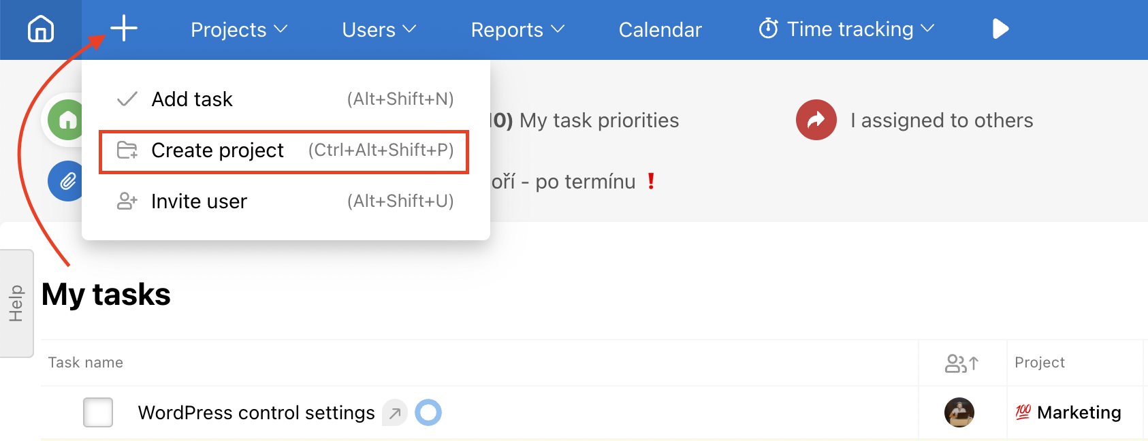Viewport: 1148px width, 441px height.
Task: Tick the WordPress control settings checkbox
Action: point(98,412)
